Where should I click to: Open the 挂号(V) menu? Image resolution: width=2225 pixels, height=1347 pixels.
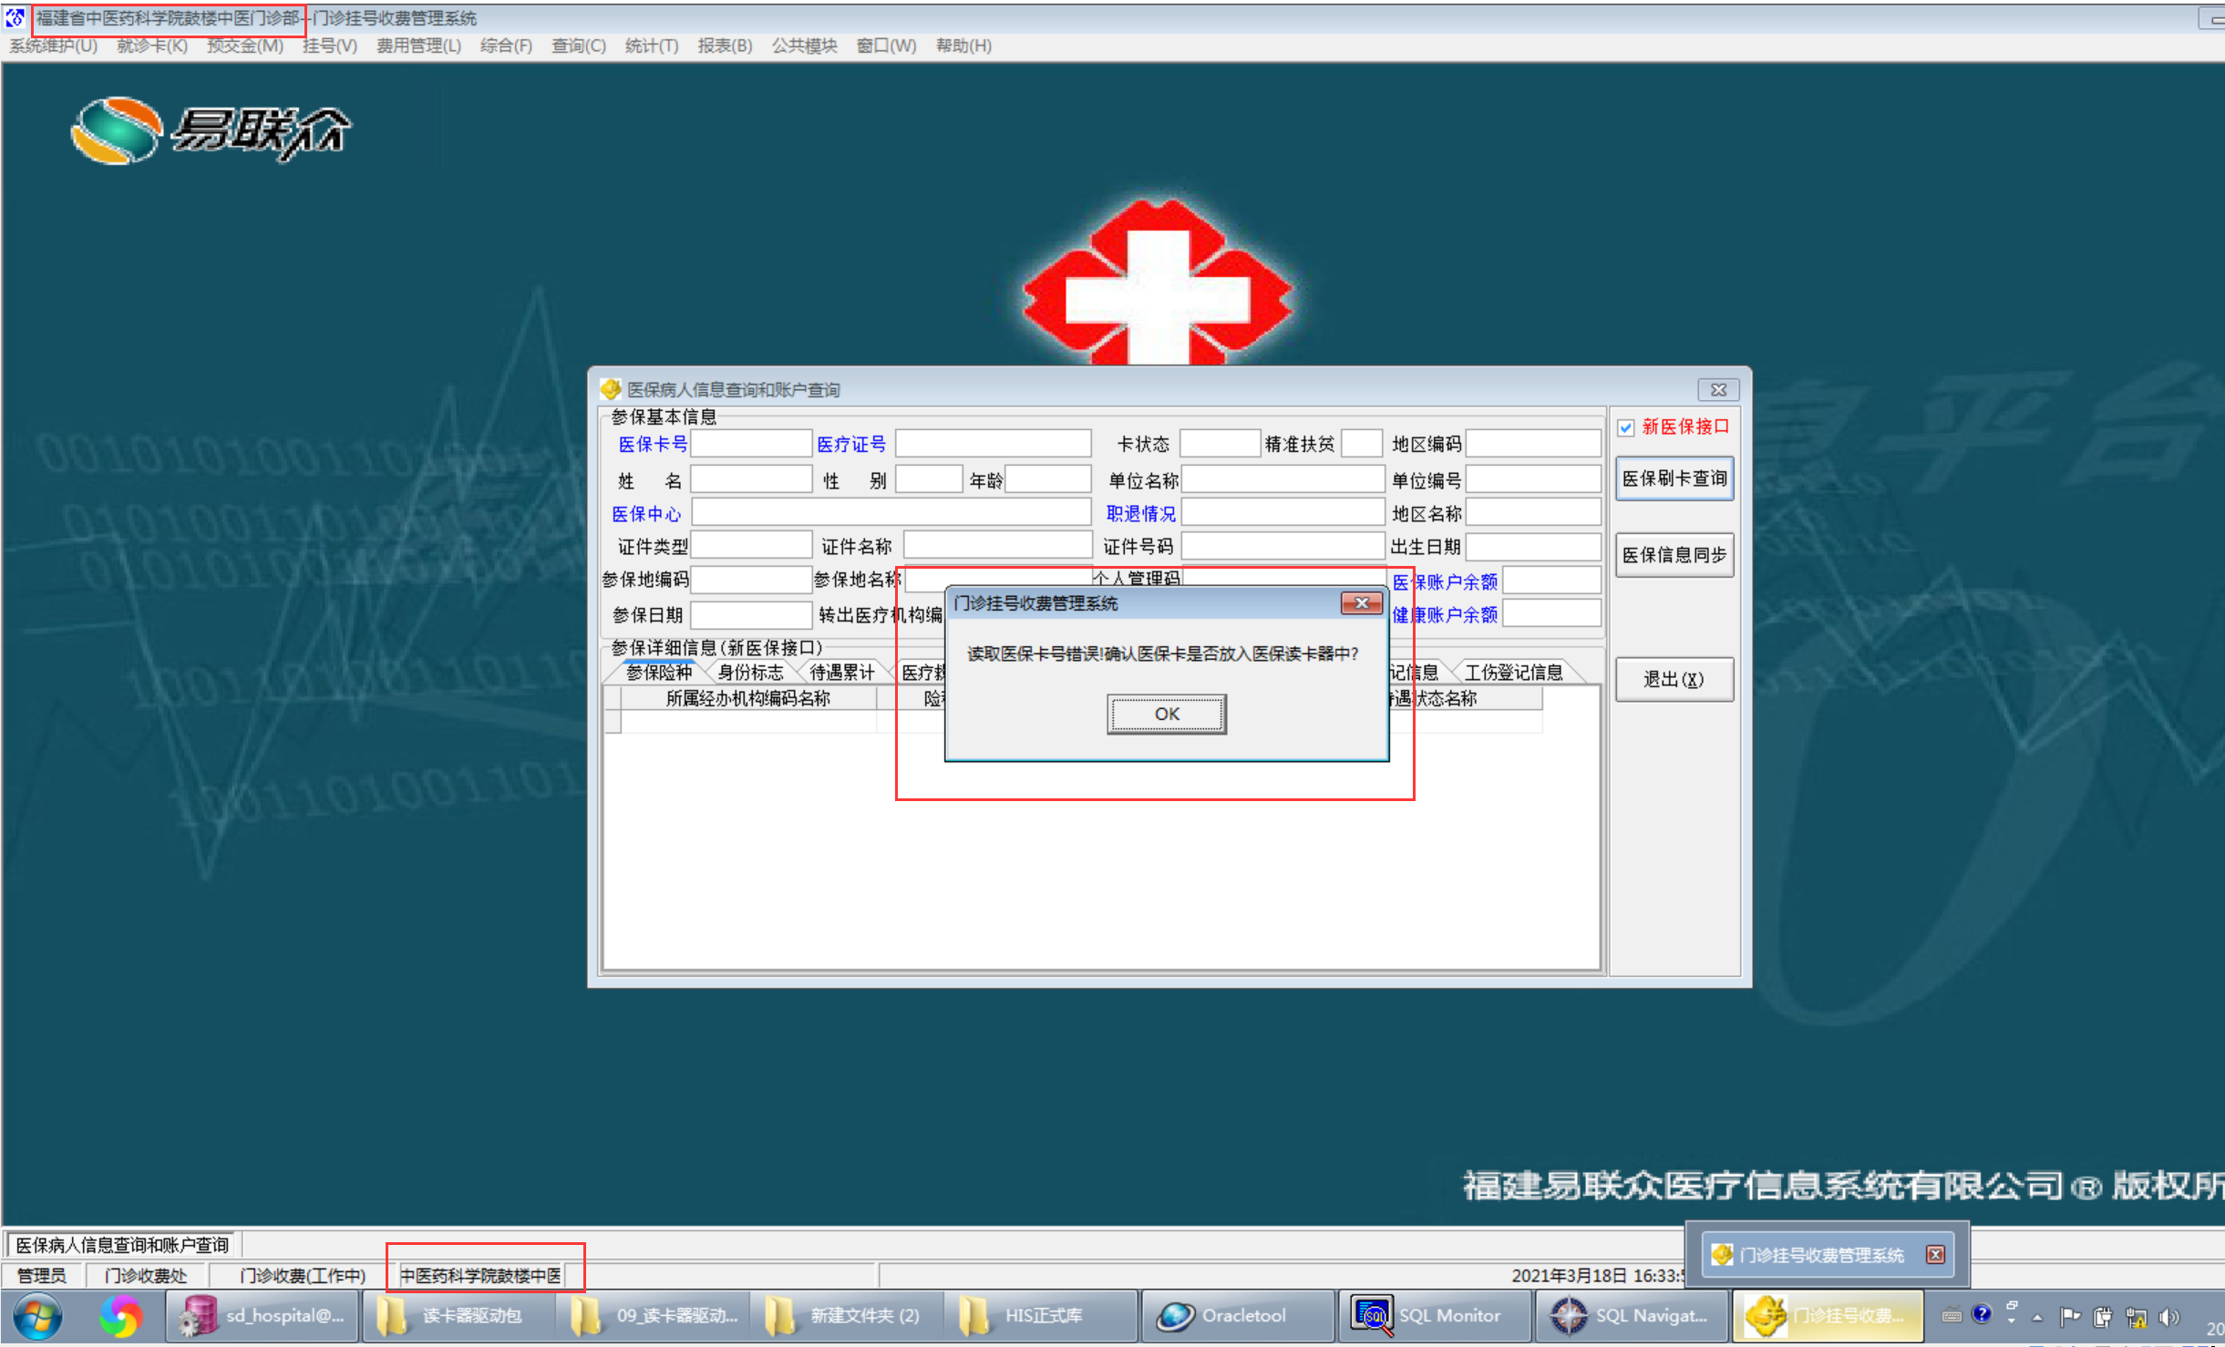[x=329, y=46]
